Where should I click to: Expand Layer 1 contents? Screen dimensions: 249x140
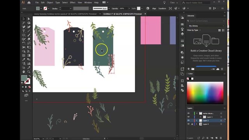click(x=200, y=117)
